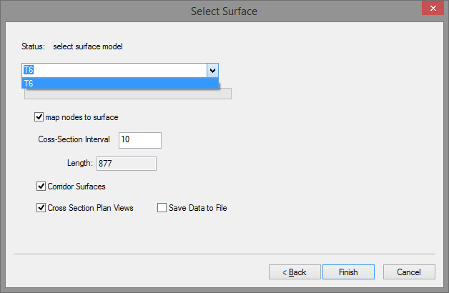The image size is (449, 293).
Task: Click the Status: label
Action: (33, 46)
